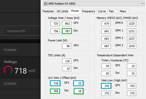Click the Power Limit (W) group label

click(58, 40)
